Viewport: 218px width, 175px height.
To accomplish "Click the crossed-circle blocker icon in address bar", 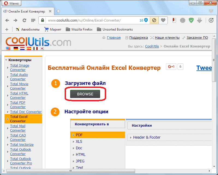I will click(x=154, y=20).
